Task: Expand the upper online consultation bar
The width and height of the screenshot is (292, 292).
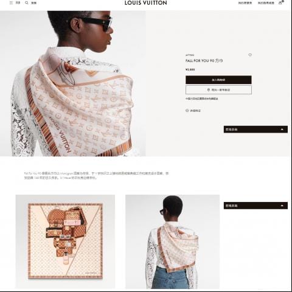Action: pos(255,130)
